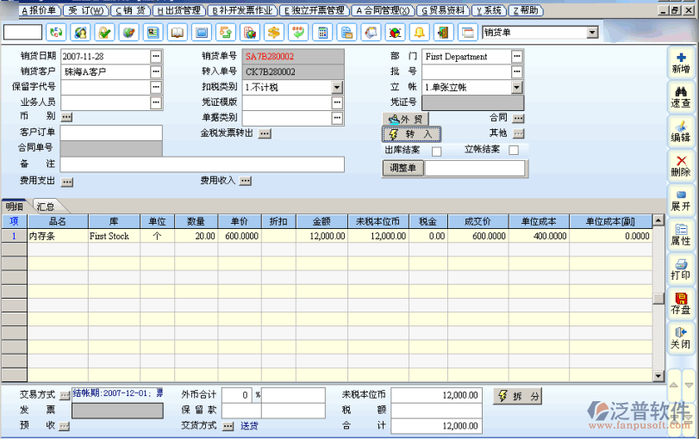Image resolution: width=699 pixels, height=439 pixels.
Task: Open the 立帐 dropdown list
Action: click(x=516, y=87)
